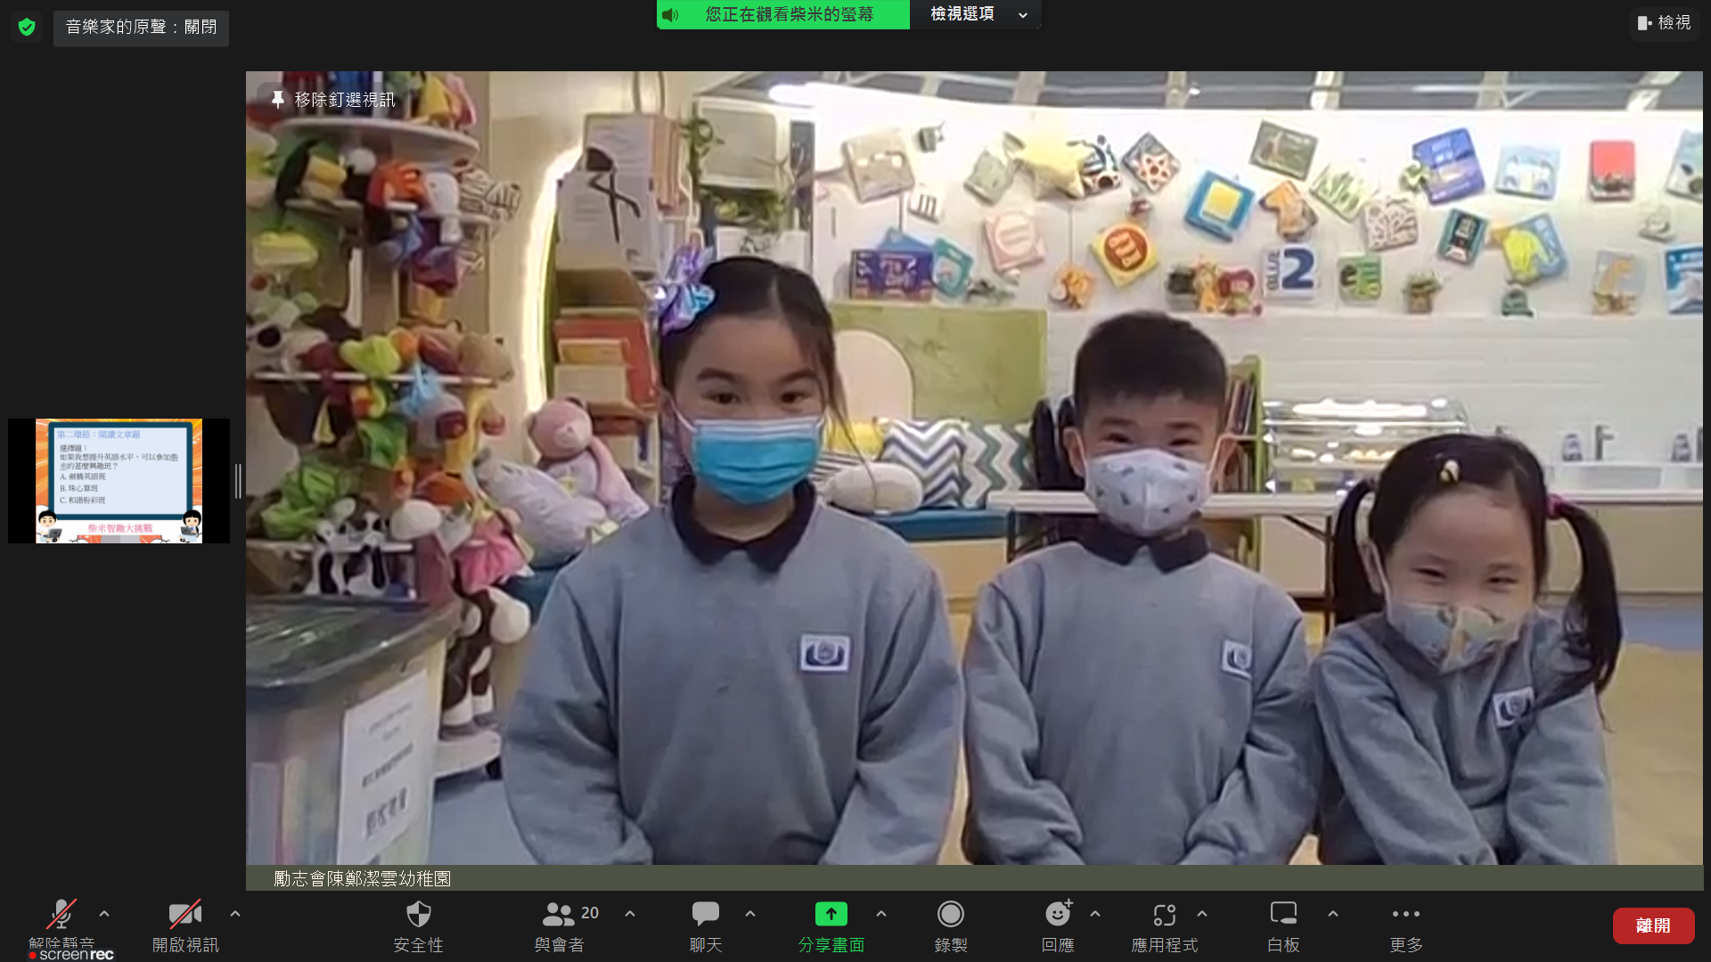Click the red Leave meeting button

1652,925
